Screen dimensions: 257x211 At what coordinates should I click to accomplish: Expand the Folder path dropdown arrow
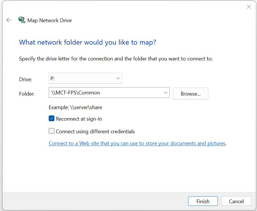click(165, 93)
